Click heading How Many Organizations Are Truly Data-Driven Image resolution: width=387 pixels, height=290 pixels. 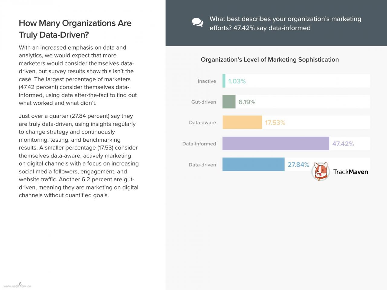tap(75, 29)
